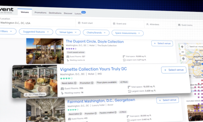Click Total space 30,000 sq. ft. icon
Image resolution: width=203 pixels, height=122 pixels.
point(128,116)
